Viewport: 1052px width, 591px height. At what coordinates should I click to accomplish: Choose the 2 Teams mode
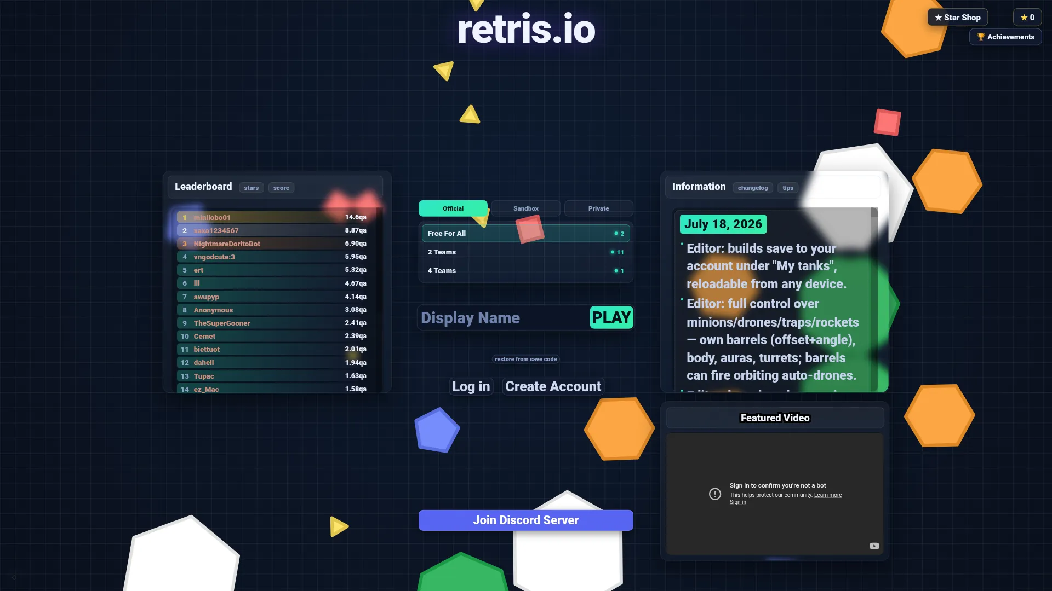525,252
